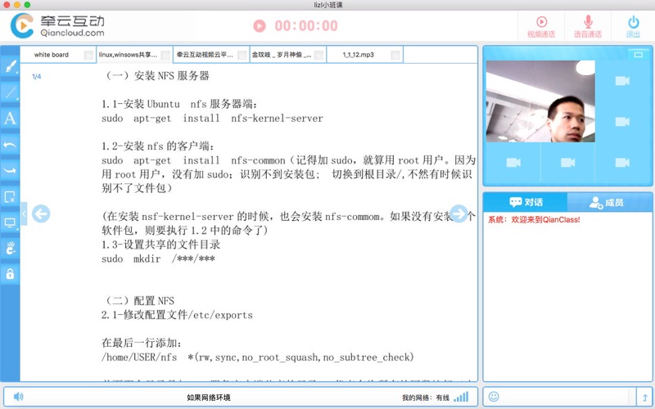Select the text tool labeled A

coord(10,119)
